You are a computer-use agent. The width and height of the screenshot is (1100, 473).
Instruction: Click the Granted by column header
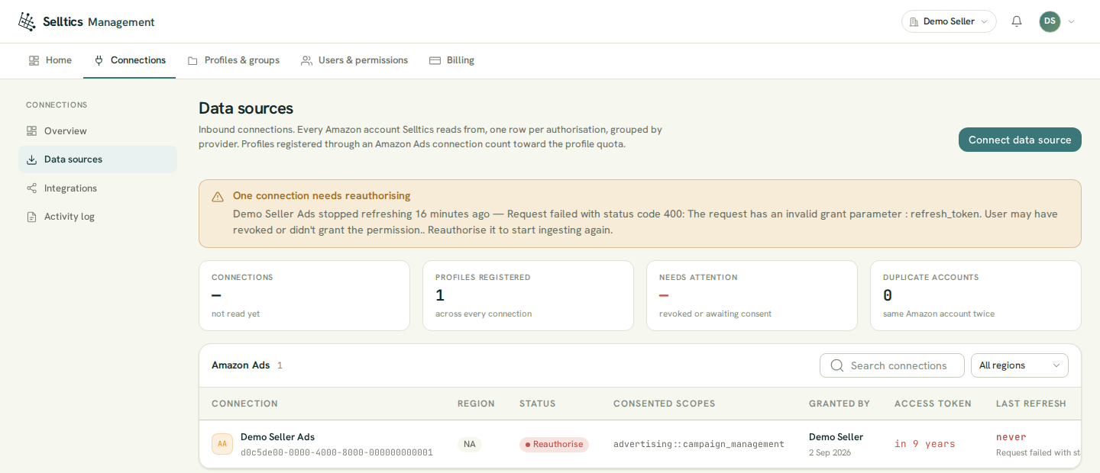click(840, 404)
